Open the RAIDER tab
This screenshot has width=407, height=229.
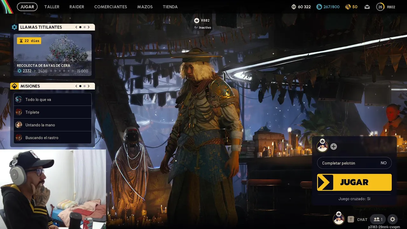pos(77,7)
